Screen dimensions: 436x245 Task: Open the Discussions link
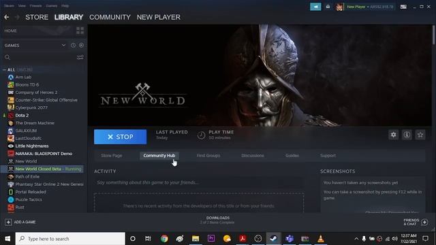tap(253, 156)
